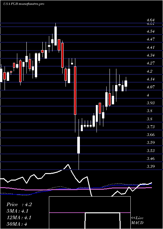Click the 'Price : 4.2' legend value

tap(19, 204)
